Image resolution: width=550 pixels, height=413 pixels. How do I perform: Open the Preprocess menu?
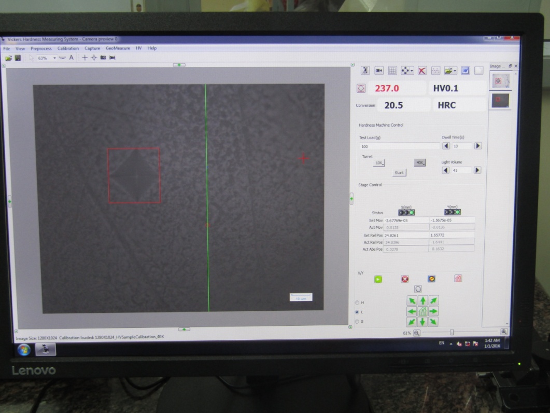coord(41,48)
